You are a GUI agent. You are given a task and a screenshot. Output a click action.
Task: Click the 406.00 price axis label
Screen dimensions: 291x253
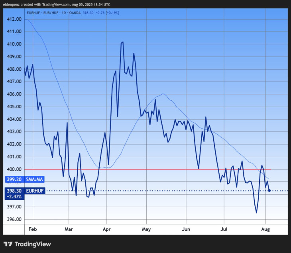[14, 94]
